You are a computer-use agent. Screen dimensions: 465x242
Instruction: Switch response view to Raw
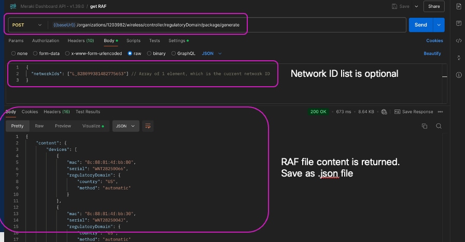pyautogui.click(x=39, y=126)
